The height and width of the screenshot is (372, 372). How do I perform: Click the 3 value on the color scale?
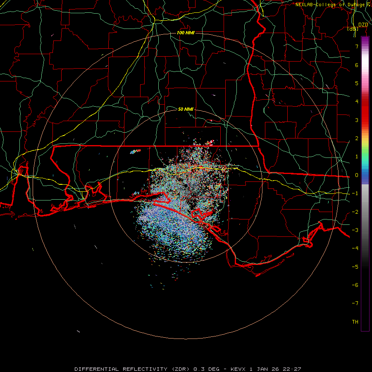[x=357, y=120]
